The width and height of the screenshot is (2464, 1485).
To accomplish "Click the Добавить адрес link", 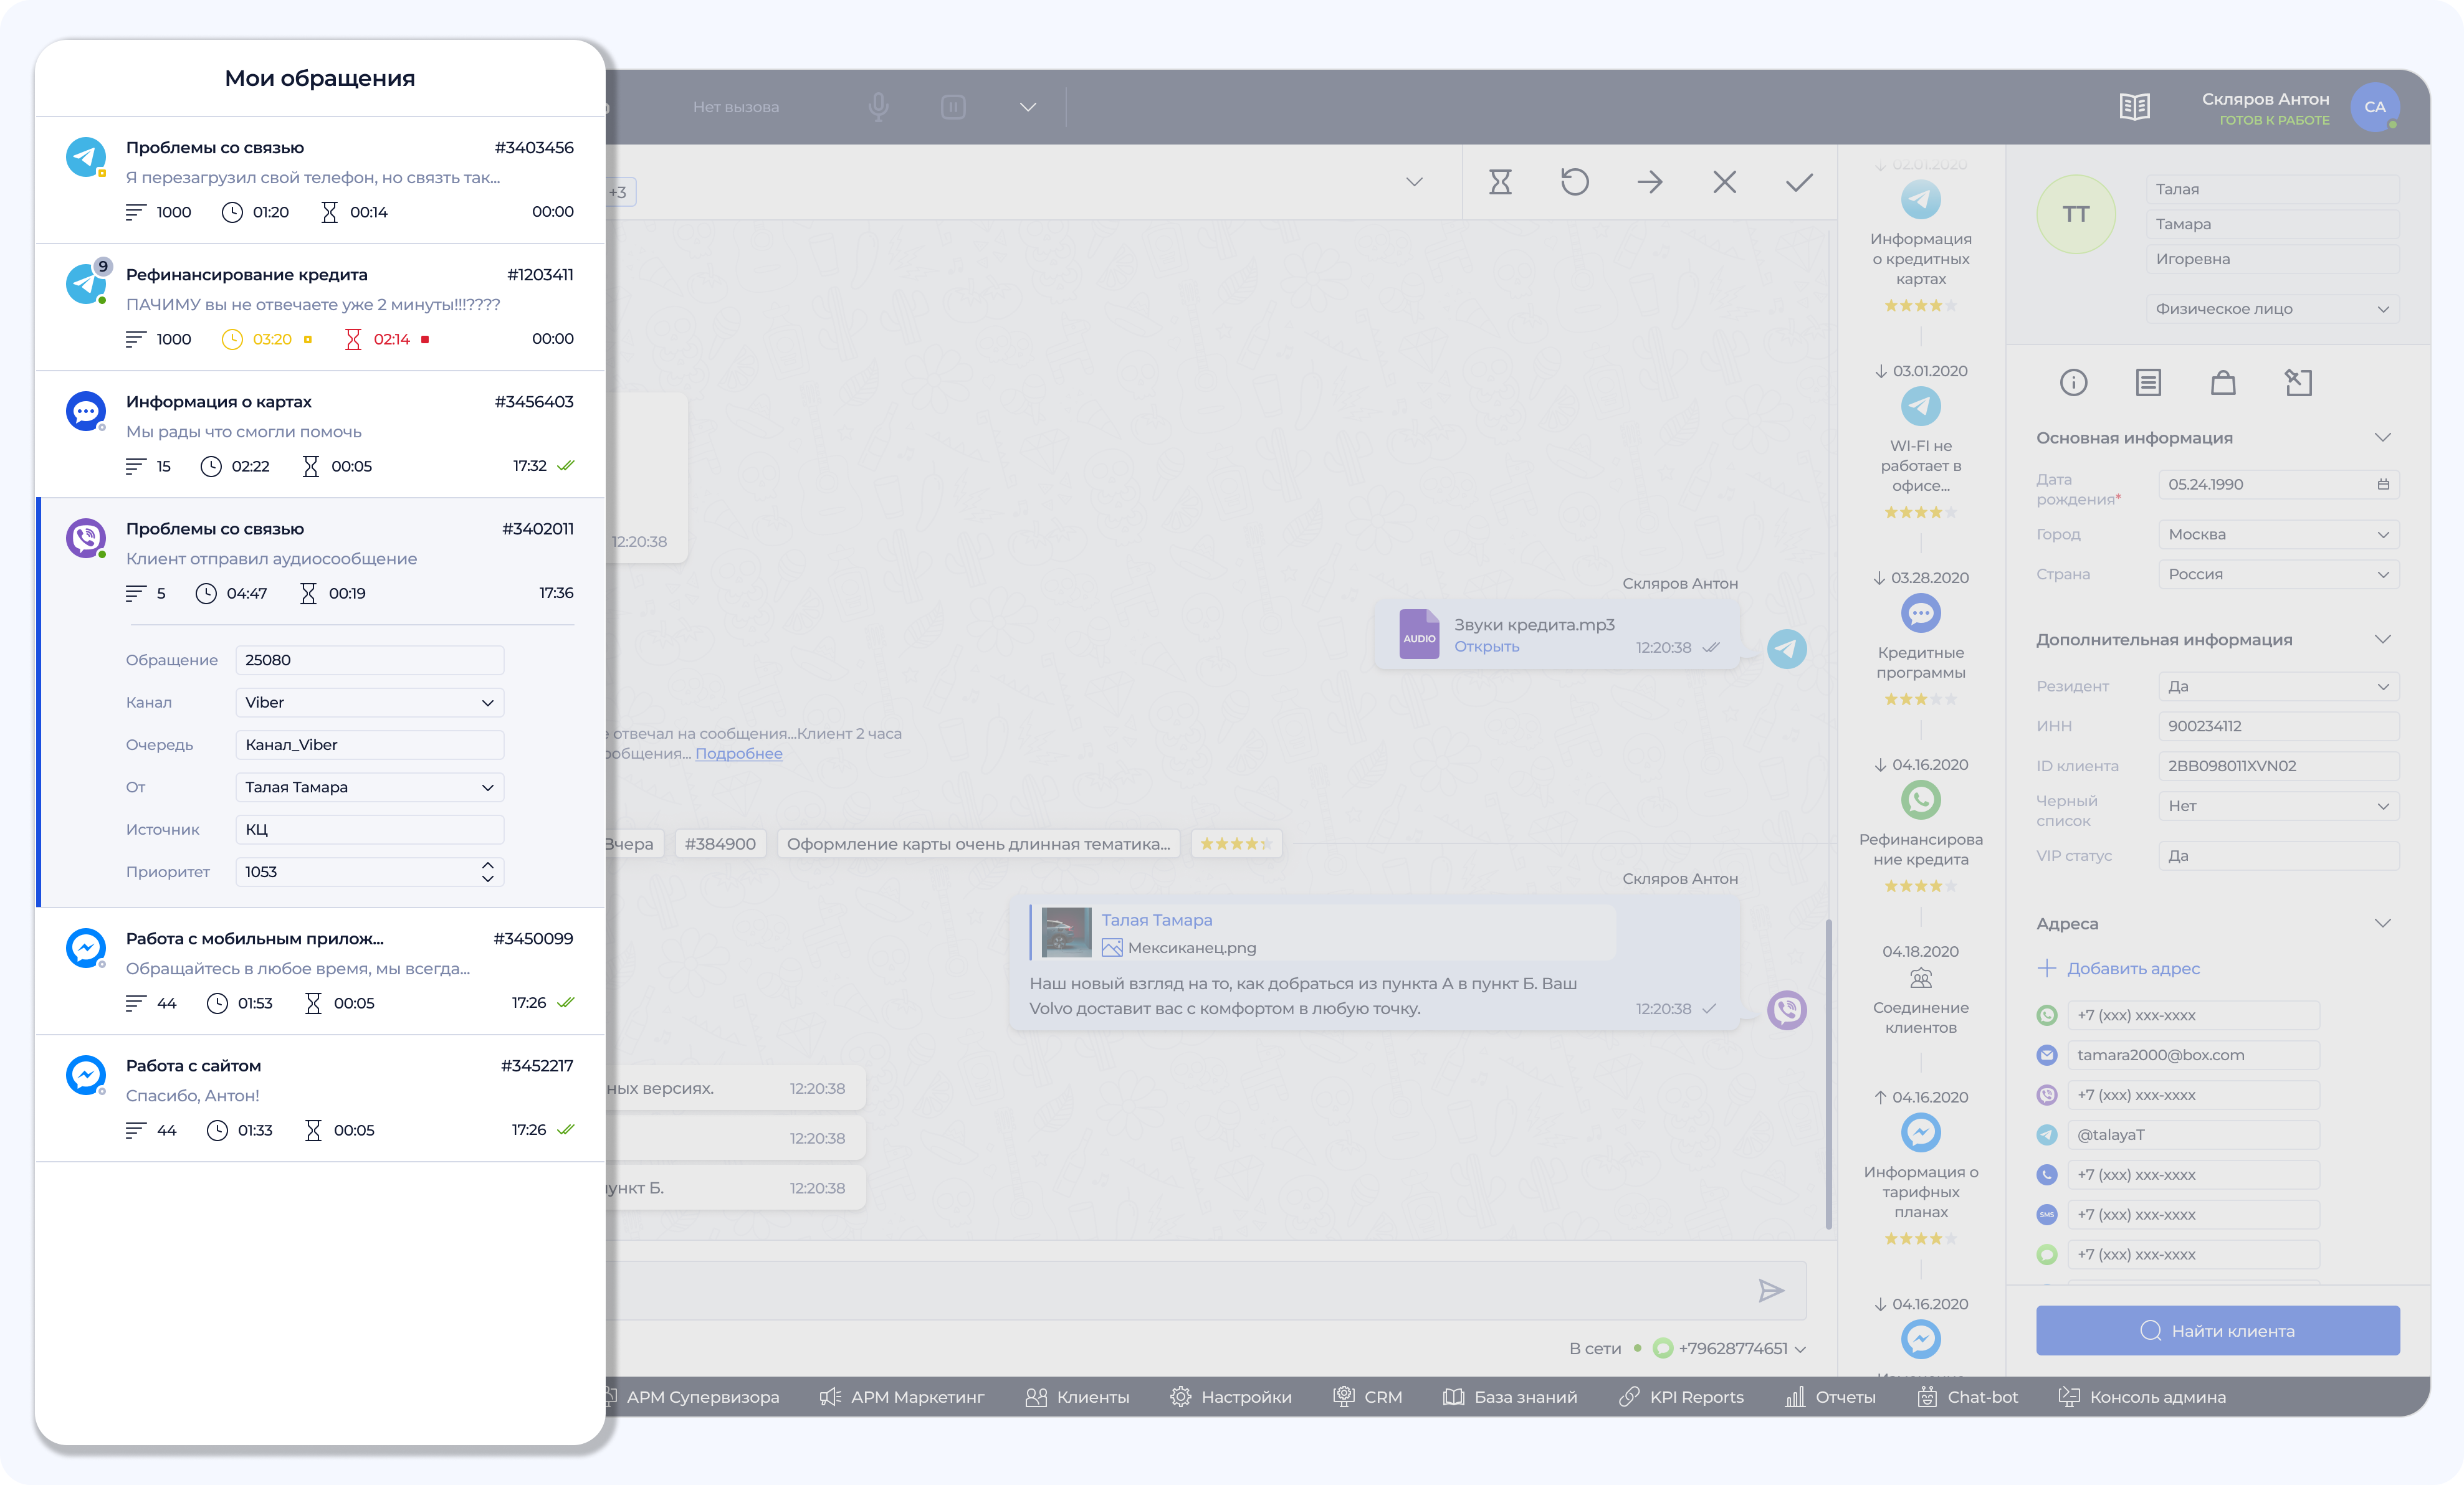I will tap(2118, 969).
